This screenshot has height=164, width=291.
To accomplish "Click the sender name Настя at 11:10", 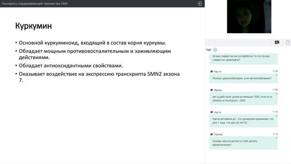I will click(217, 112).
